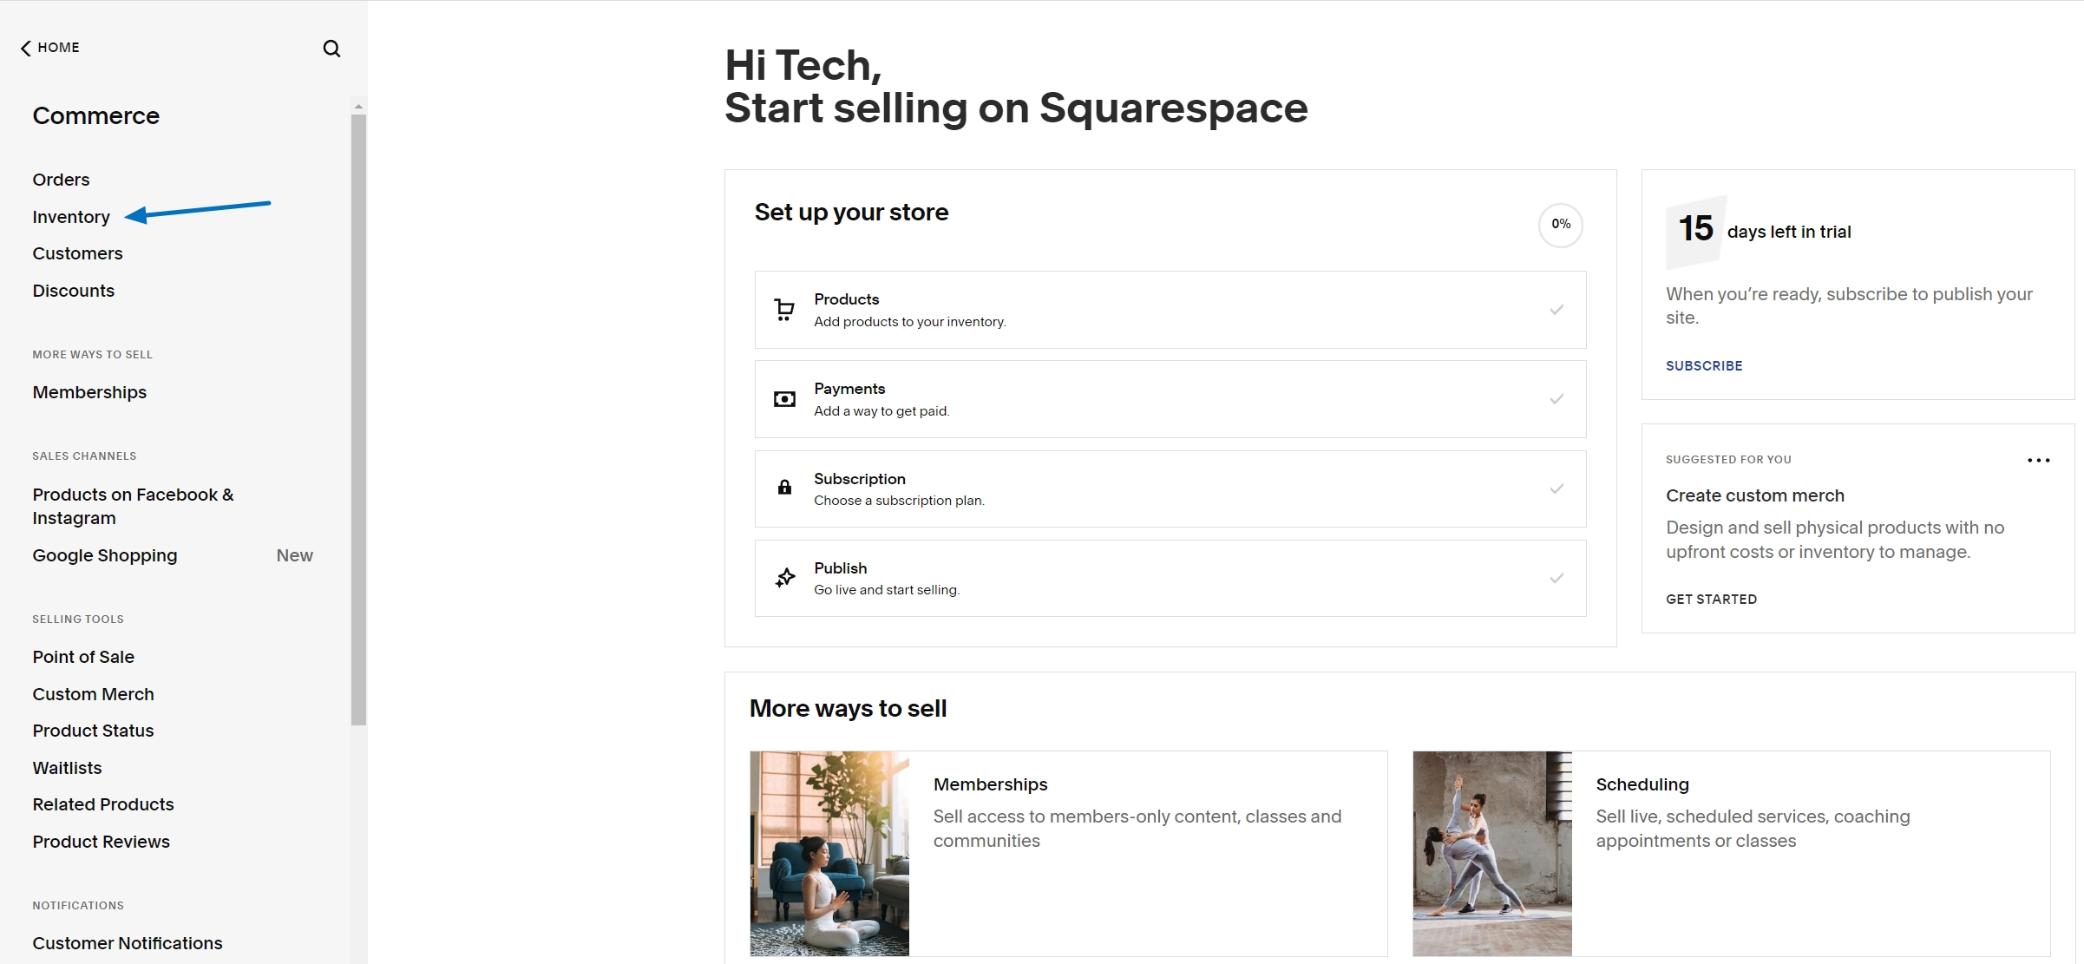2084x964 pixels.
Task: Open the Orders section
Action: coord(60,180)
